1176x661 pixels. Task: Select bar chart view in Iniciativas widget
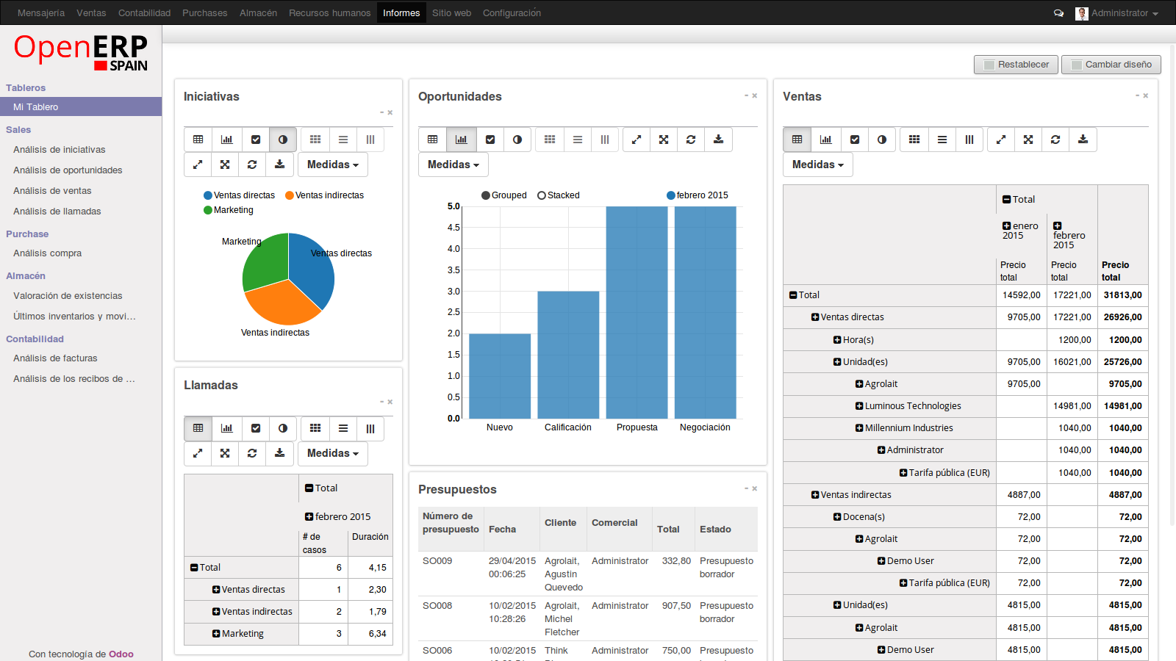[x=226, y=140]
